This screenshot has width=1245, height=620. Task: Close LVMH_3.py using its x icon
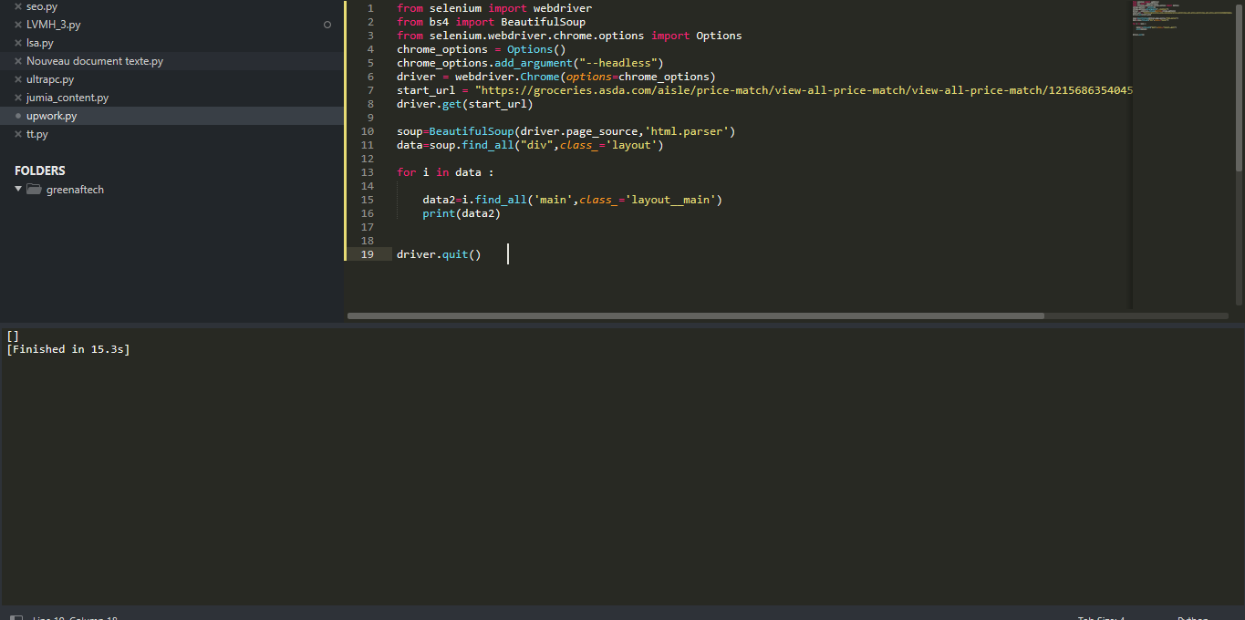18,25
